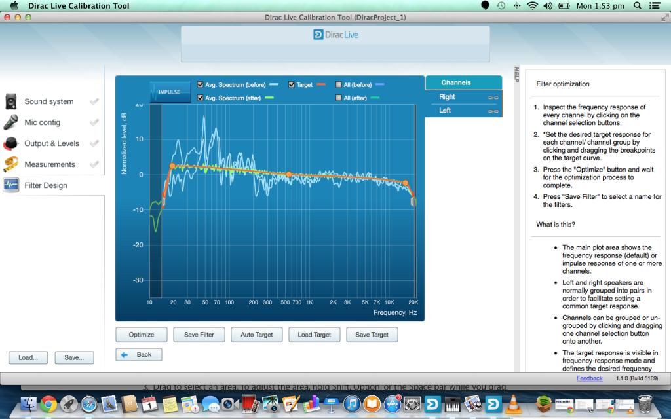The height and width of the screenshot is (419, 671).
Task: Click the Time Machine menu bar icon
Action: [x=501, y=5]
